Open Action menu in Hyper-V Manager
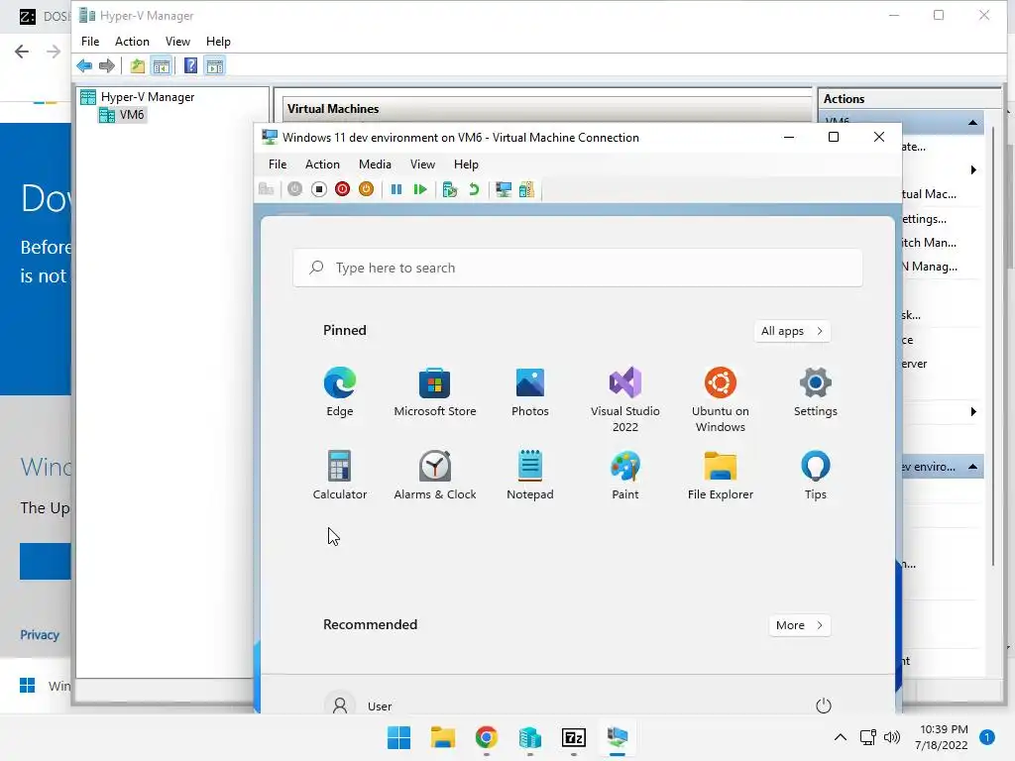 [x=132, y=42]
